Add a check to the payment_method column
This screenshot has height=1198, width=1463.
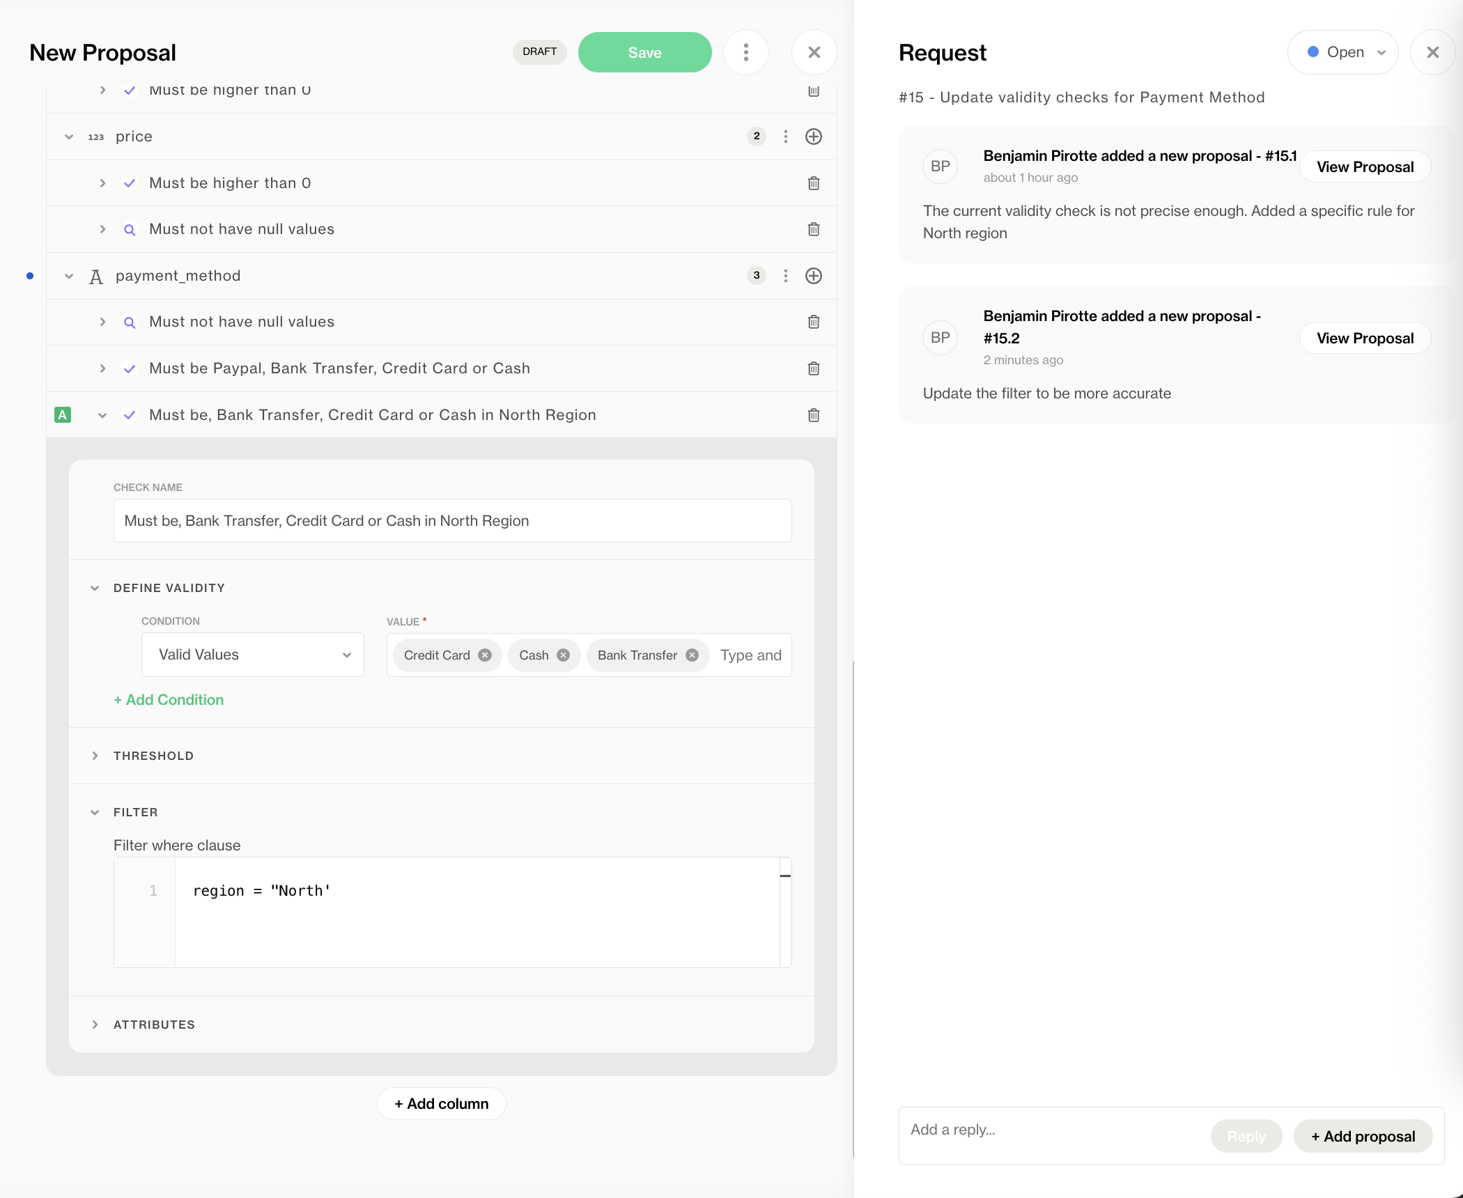click(813, 276)
